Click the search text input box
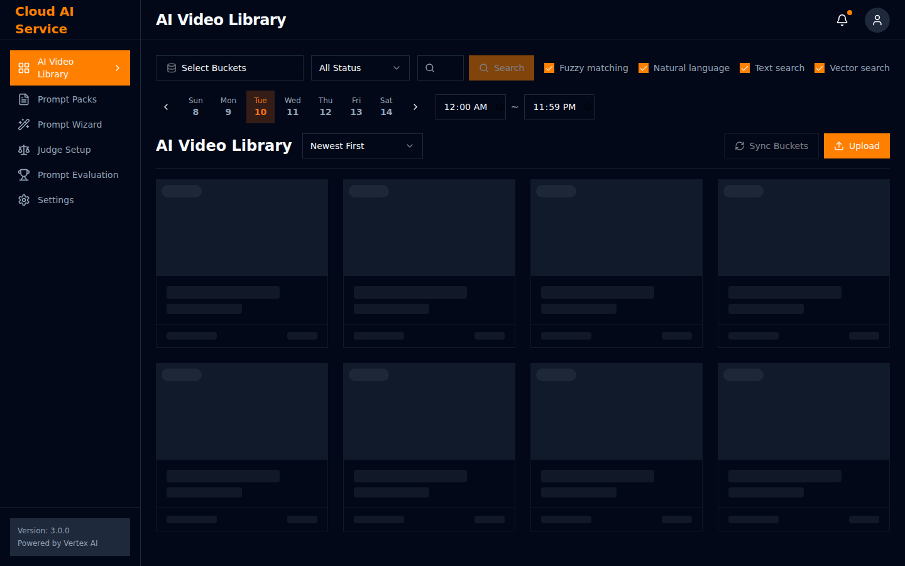The width and height of the screenshot is (905, 566). pos(447,68)
